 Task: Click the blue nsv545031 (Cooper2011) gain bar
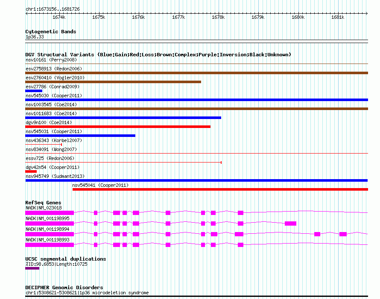(x=80, y=136)
